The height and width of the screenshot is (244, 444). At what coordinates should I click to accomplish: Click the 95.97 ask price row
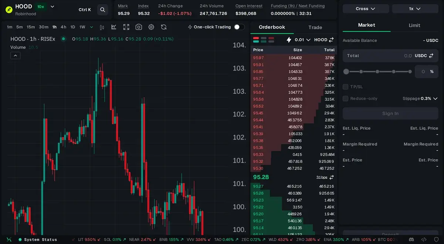[294, 58]
